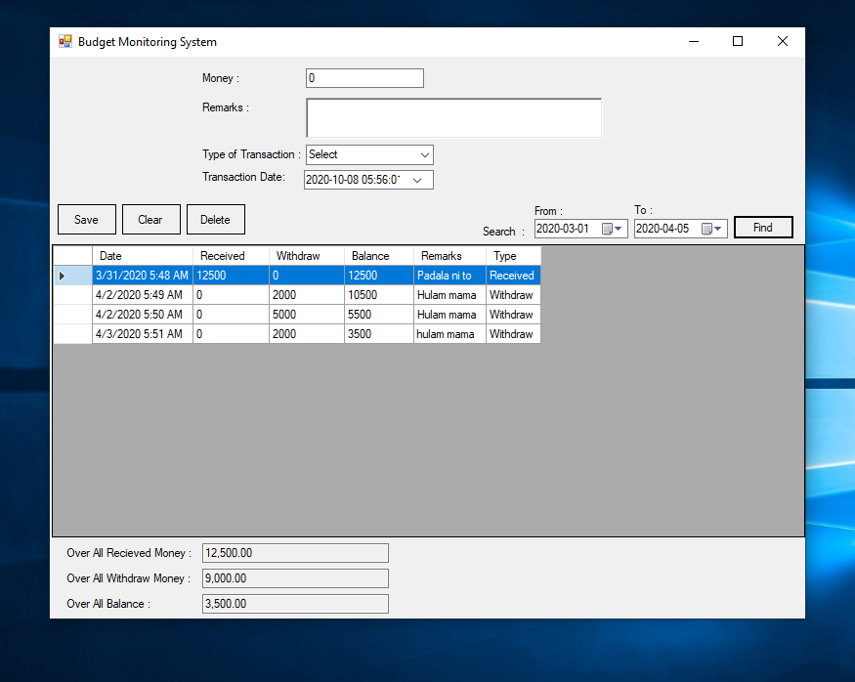This screenshot has height=682, width=855.
Task: Select the row with balance 5500
Action: [x=378, y=315]
